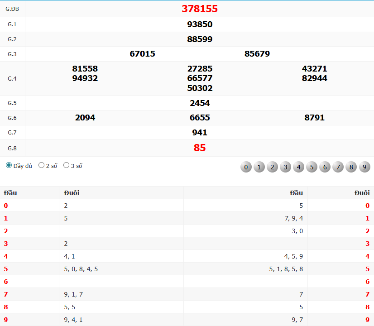Click the number 0 ball filter

[x=246, y=167]
